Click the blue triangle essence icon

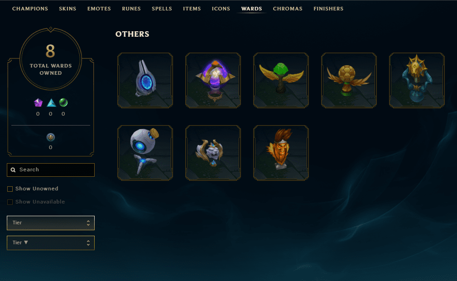coord(51,103)
